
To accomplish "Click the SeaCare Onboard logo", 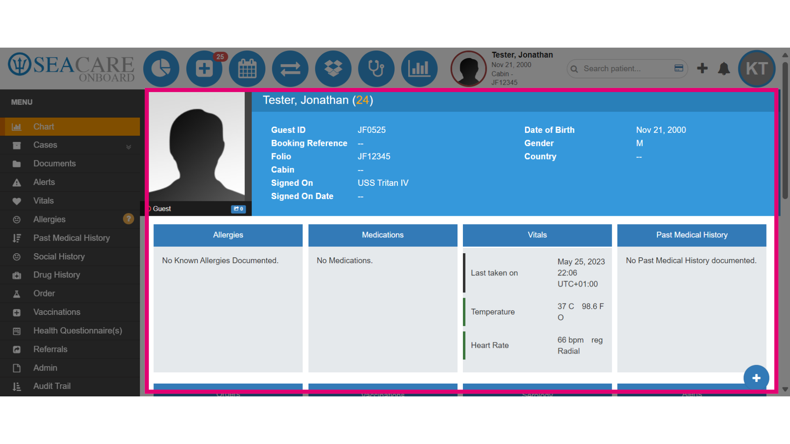I will click(x=71, y=67).
